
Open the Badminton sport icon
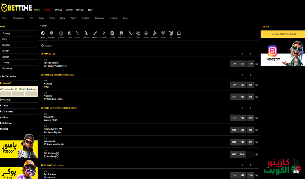tap(154, 34)
